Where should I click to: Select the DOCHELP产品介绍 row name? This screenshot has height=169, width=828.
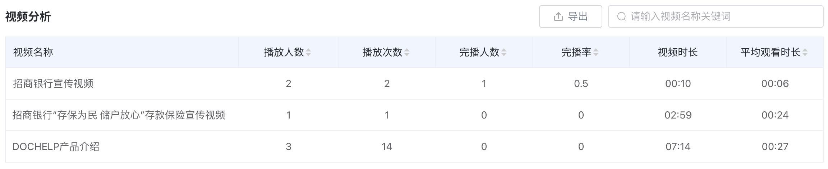click(x=56, y=147)
